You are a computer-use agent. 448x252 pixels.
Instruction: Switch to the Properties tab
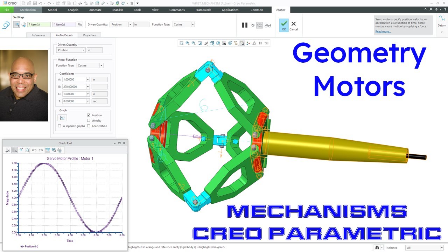[x=89, y=35]
